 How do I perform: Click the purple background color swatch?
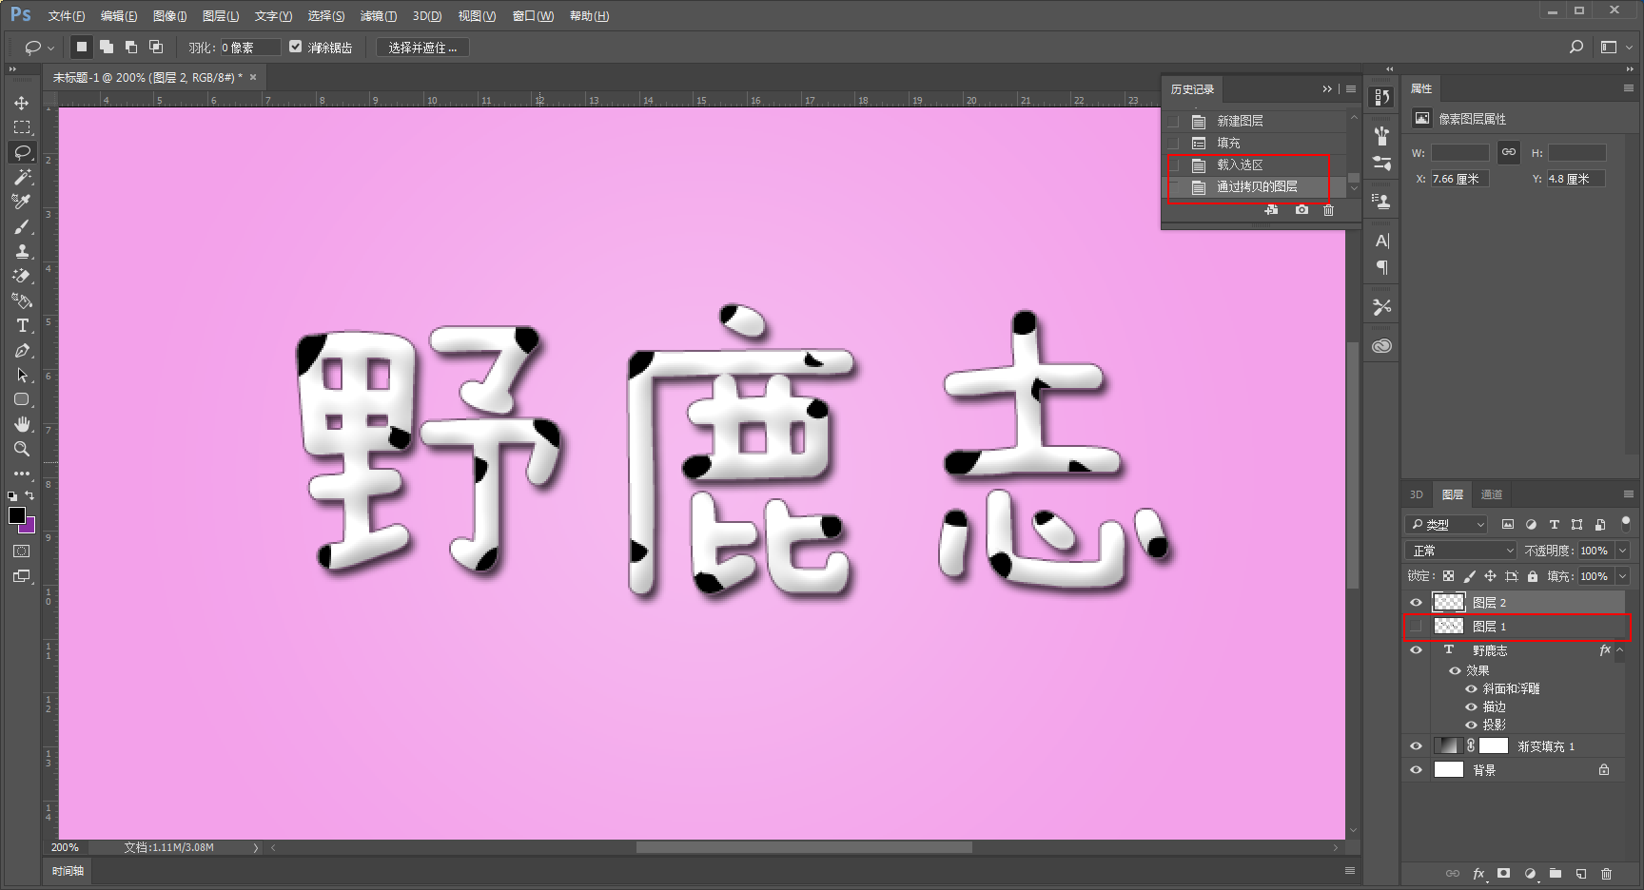coord(29,526)
